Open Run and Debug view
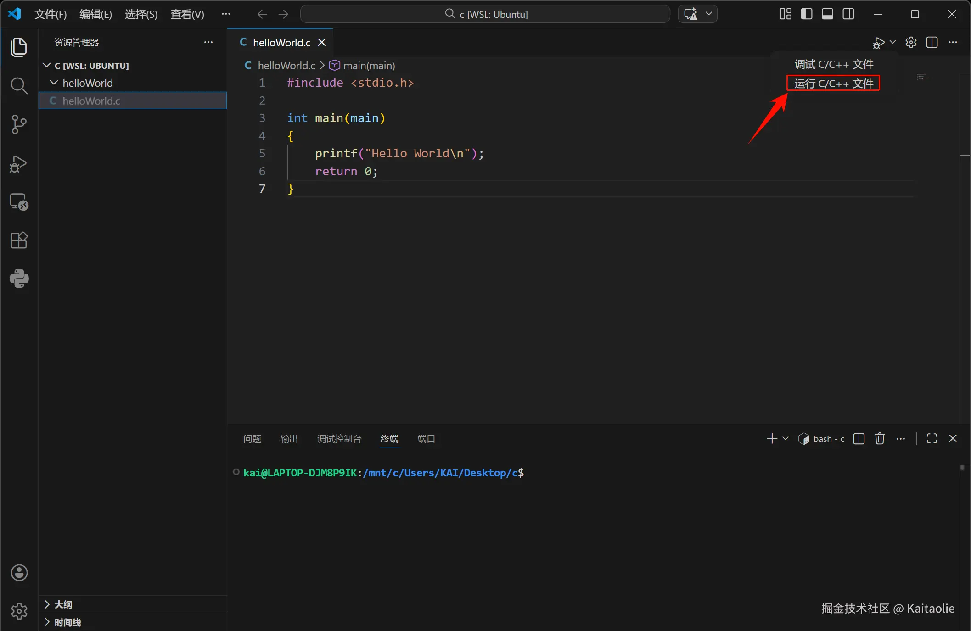Image resolution: width=971 pixels, height=631 pixels. (x=19, y=163)
